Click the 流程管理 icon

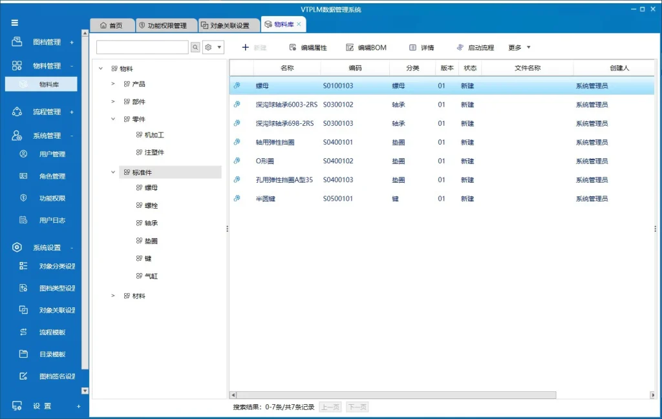click(17, 112)
